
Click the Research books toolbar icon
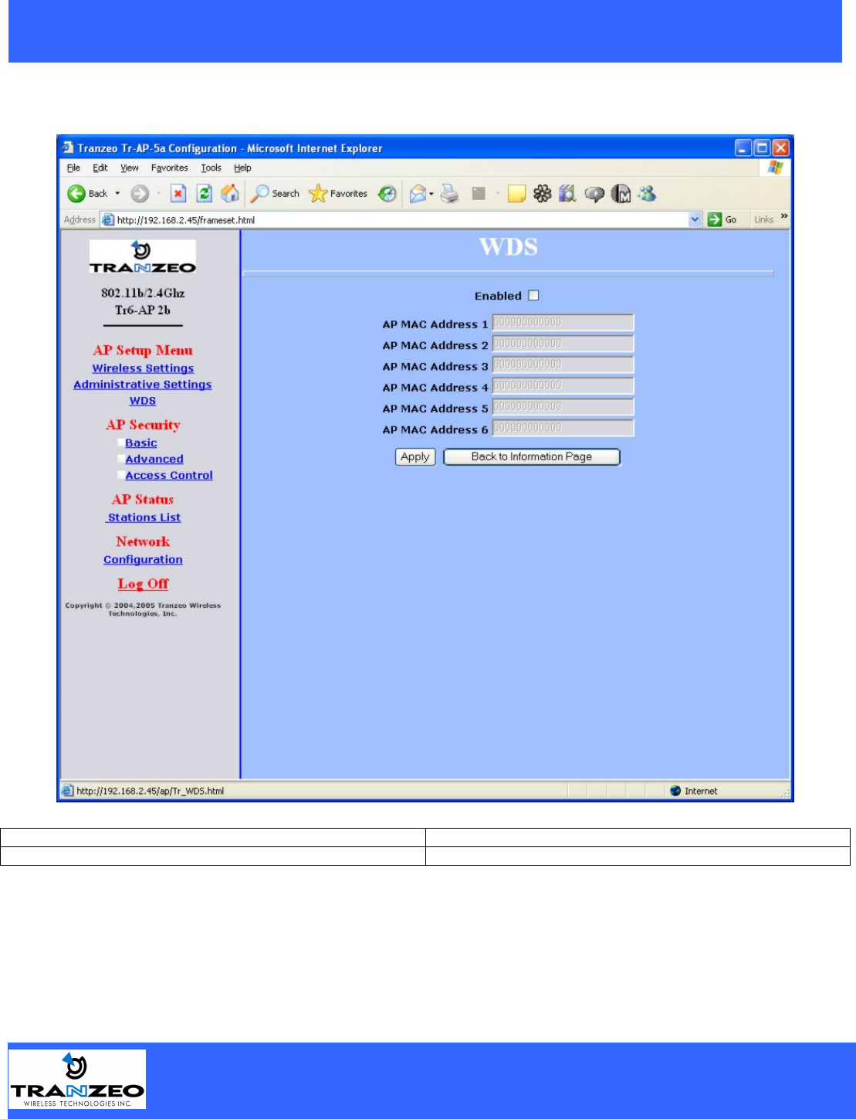pyautogui.click(x=568, y=194)
